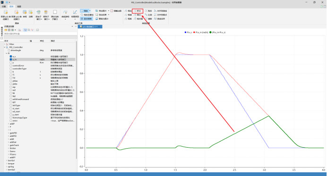Check the y variable checkbox
This screenshot has height=176, width=327.
(x=11, y=62)
